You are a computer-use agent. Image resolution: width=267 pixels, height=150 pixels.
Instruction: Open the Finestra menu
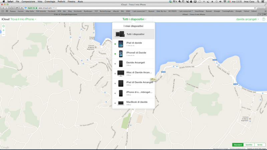point(71,2)
